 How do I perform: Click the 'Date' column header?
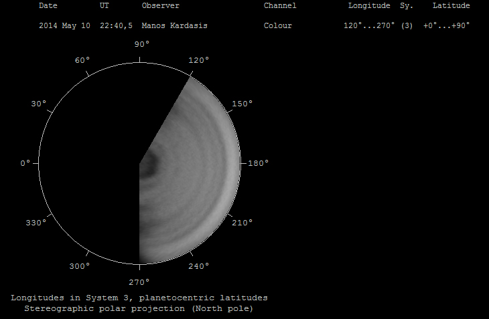48,5
